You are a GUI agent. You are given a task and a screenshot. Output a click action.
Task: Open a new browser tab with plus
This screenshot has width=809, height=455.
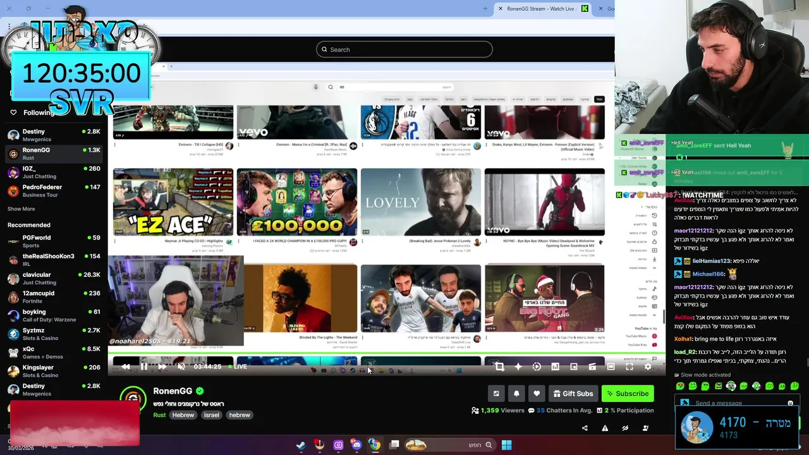(485, 9)
